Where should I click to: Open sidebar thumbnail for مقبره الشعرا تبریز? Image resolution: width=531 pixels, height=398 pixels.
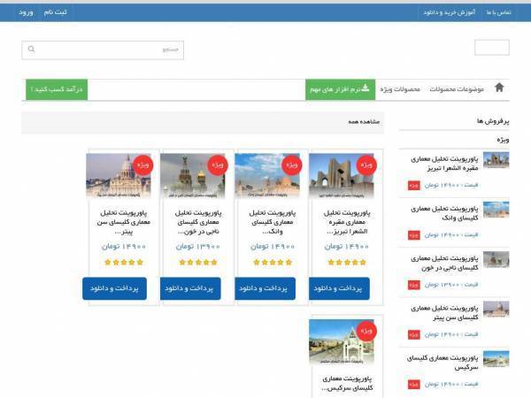(496, 160)
